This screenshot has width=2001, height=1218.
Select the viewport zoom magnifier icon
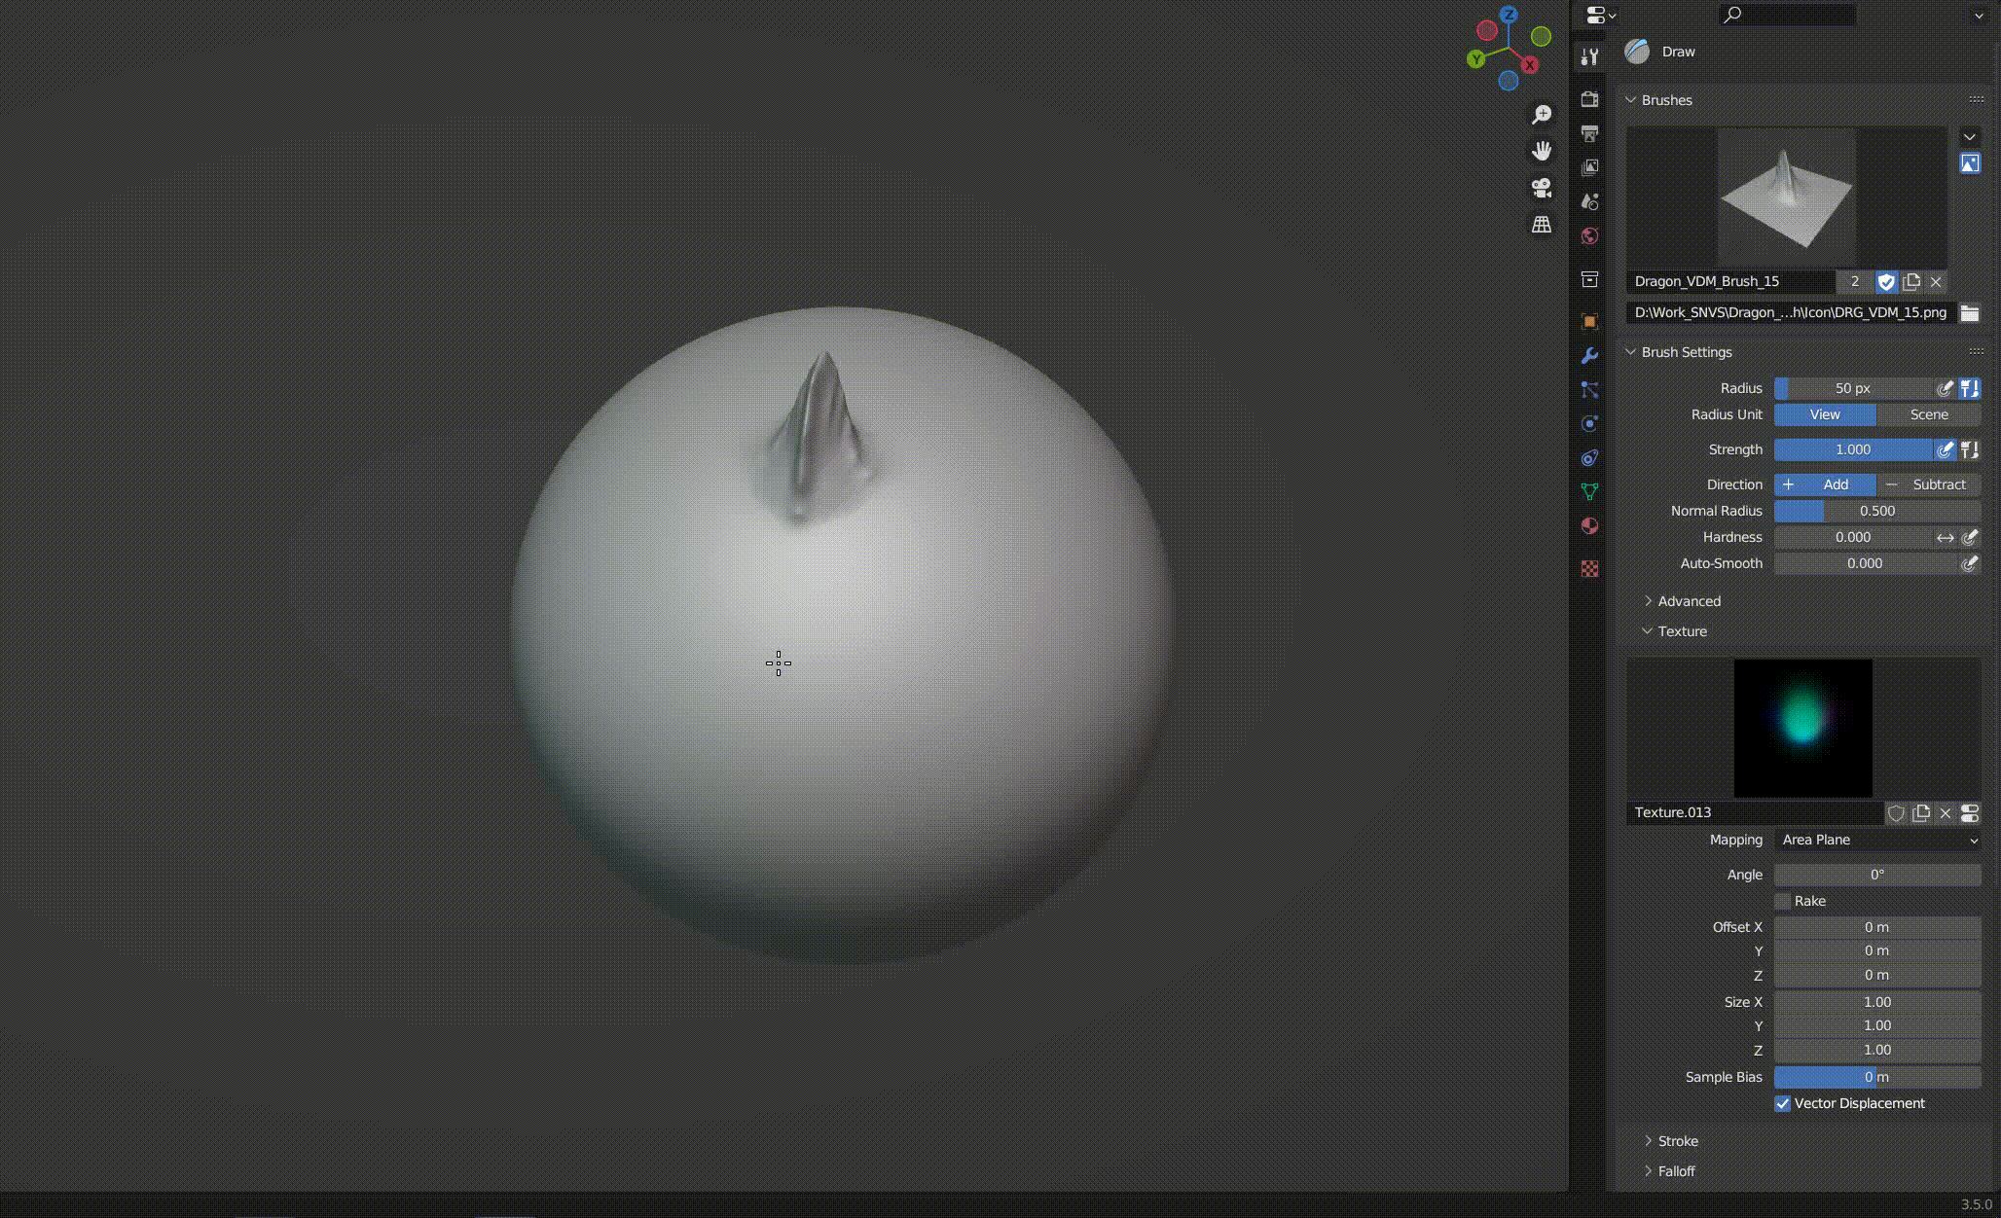(x=1543, y=114)
